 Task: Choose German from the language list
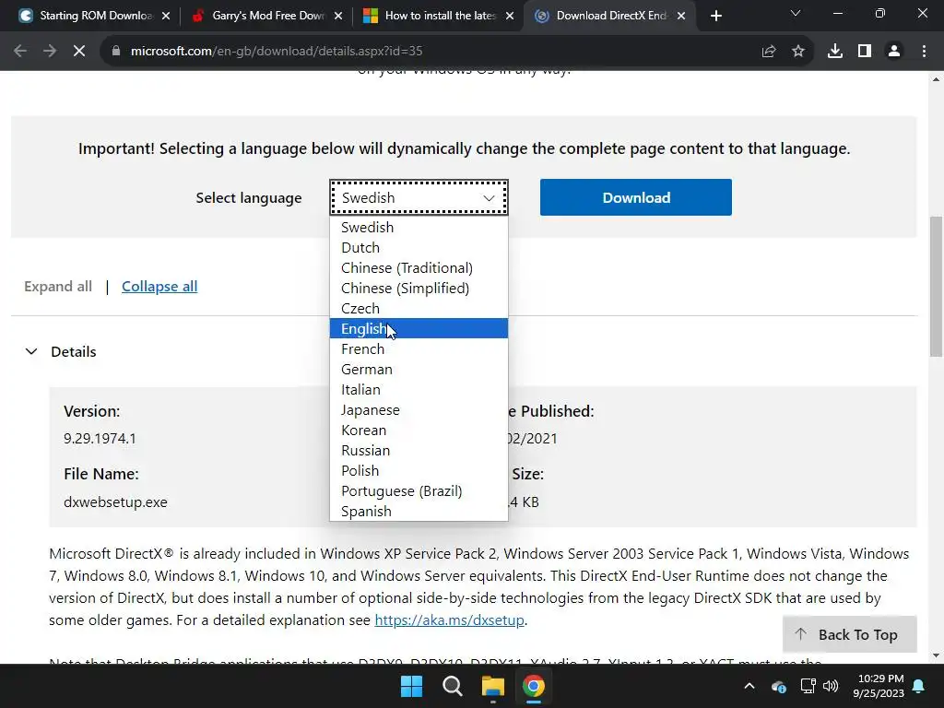tap(419, 369)
